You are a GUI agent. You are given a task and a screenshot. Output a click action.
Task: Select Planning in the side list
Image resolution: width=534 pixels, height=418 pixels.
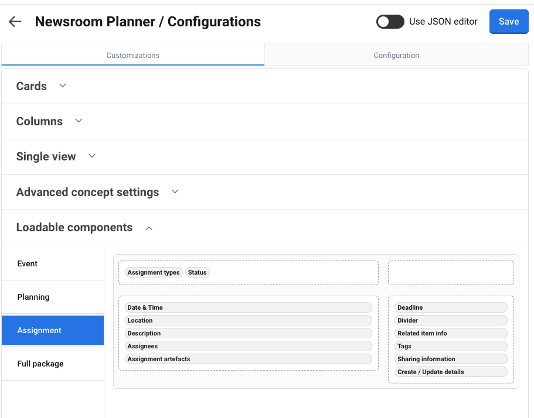click(33, 297)
